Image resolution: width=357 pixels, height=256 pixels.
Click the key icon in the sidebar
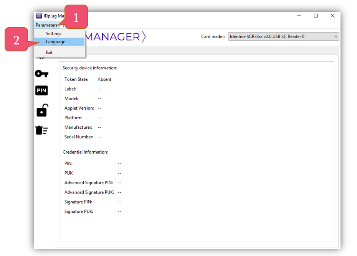coord(41,74)
